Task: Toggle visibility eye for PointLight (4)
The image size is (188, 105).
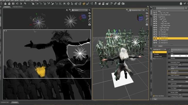Action: [154, 38]
